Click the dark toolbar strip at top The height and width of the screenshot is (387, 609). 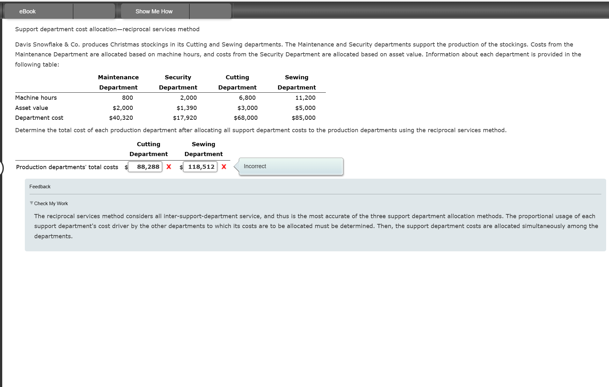[414, 11]
